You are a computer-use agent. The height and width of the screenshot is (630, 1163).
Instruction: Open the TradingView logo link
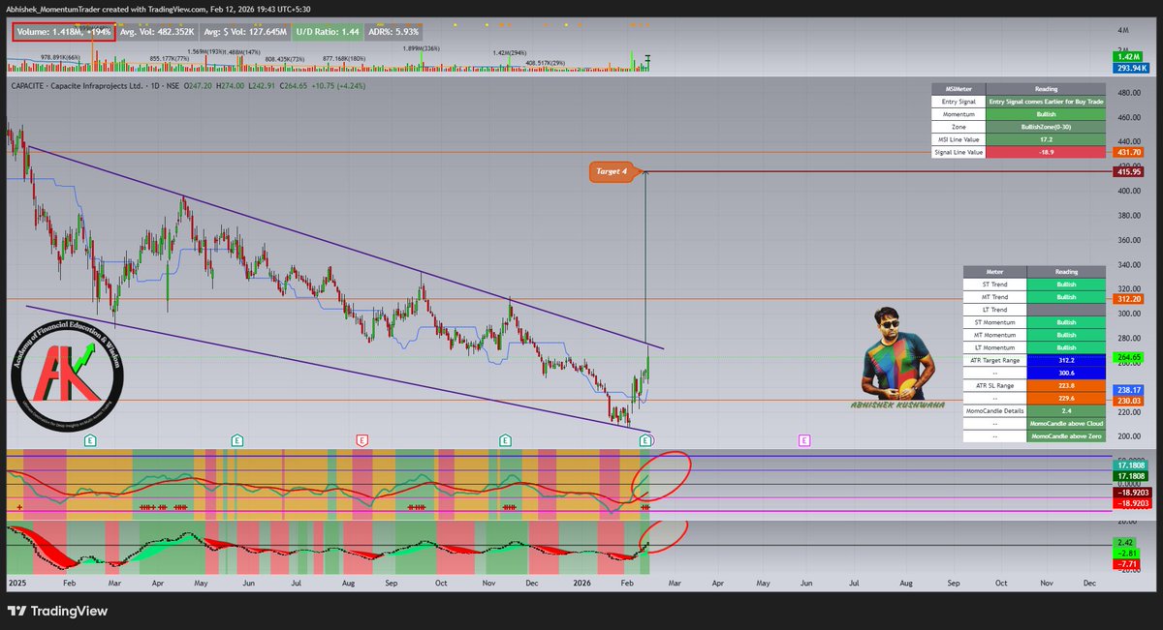57,612
